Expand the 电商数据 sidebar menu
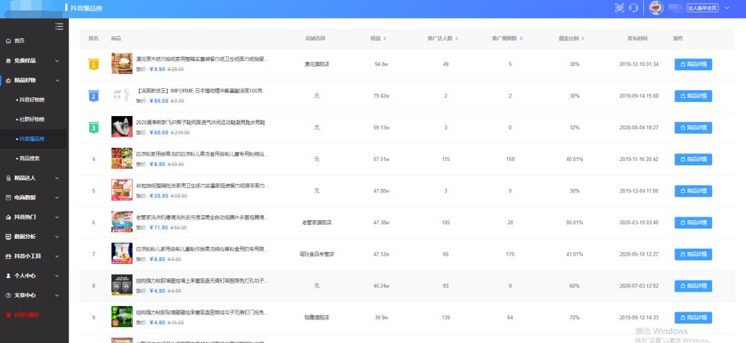 coord(34,197)
